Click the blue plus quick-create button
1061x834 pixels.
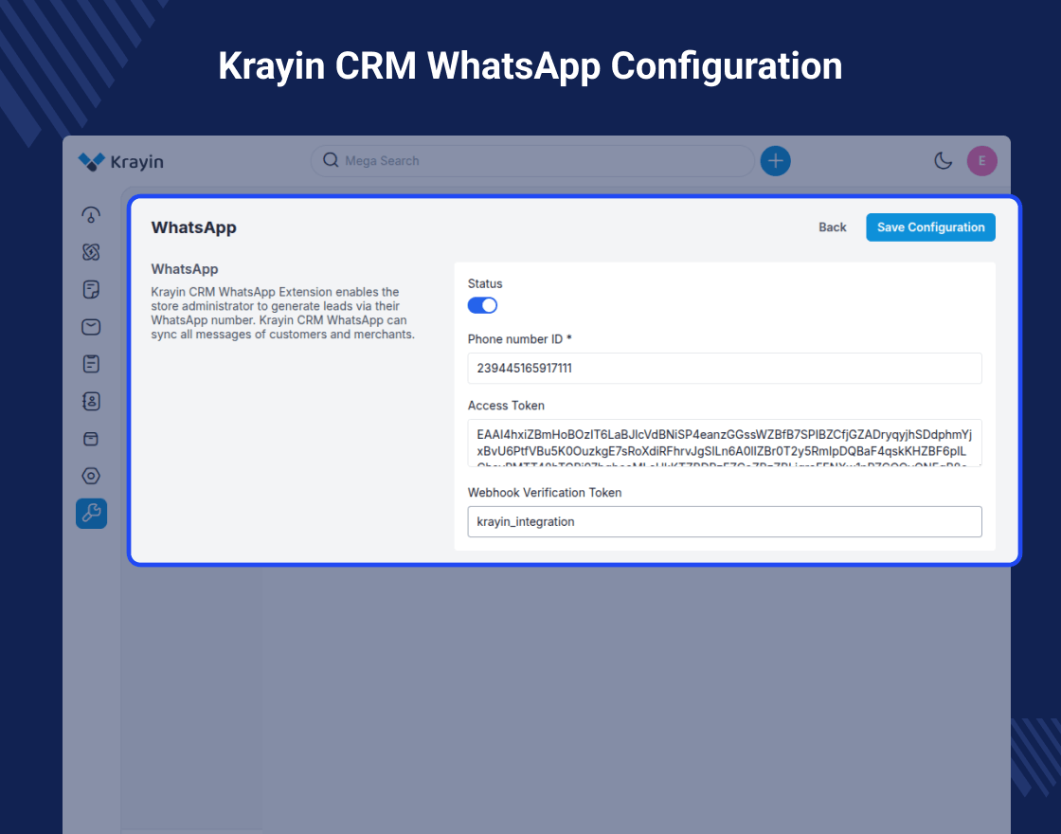[x=776, y=161]
